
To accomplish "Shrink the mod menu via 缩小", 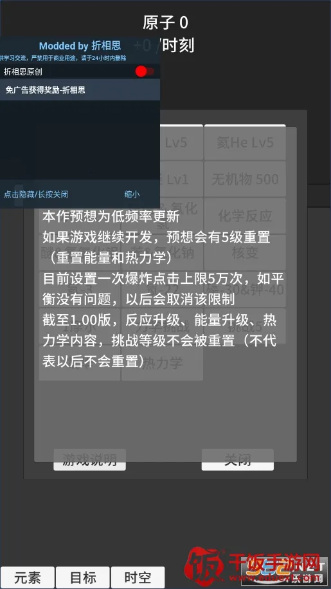I will [132, 194].
